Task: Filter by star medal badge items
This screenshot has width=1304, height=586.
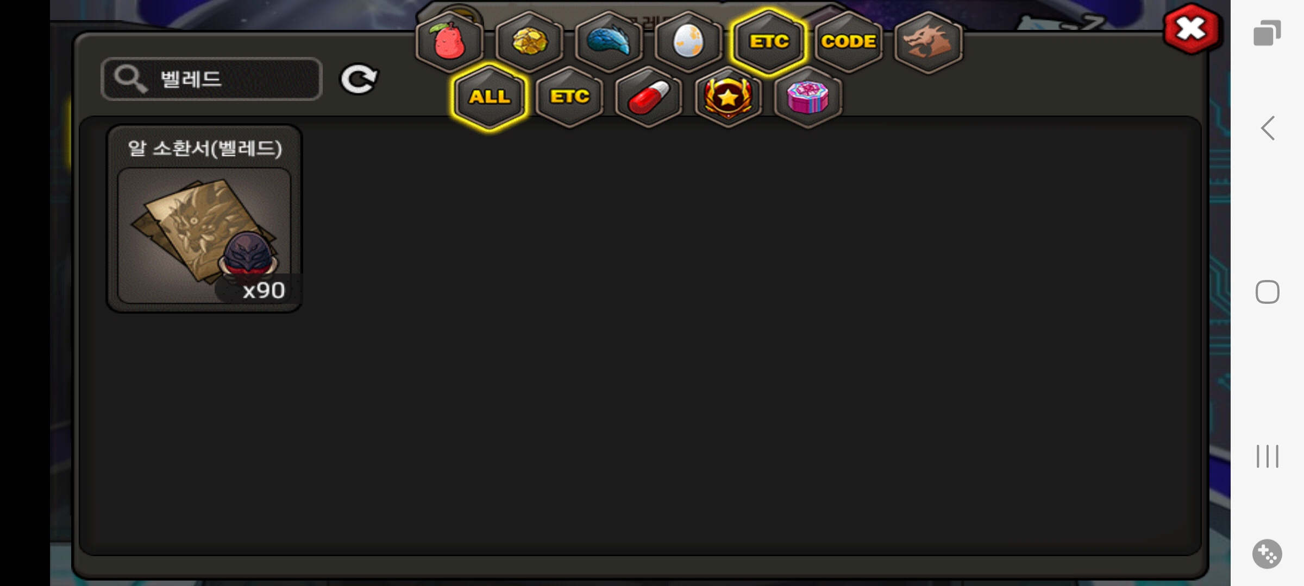Action: (x=728, y=97)
